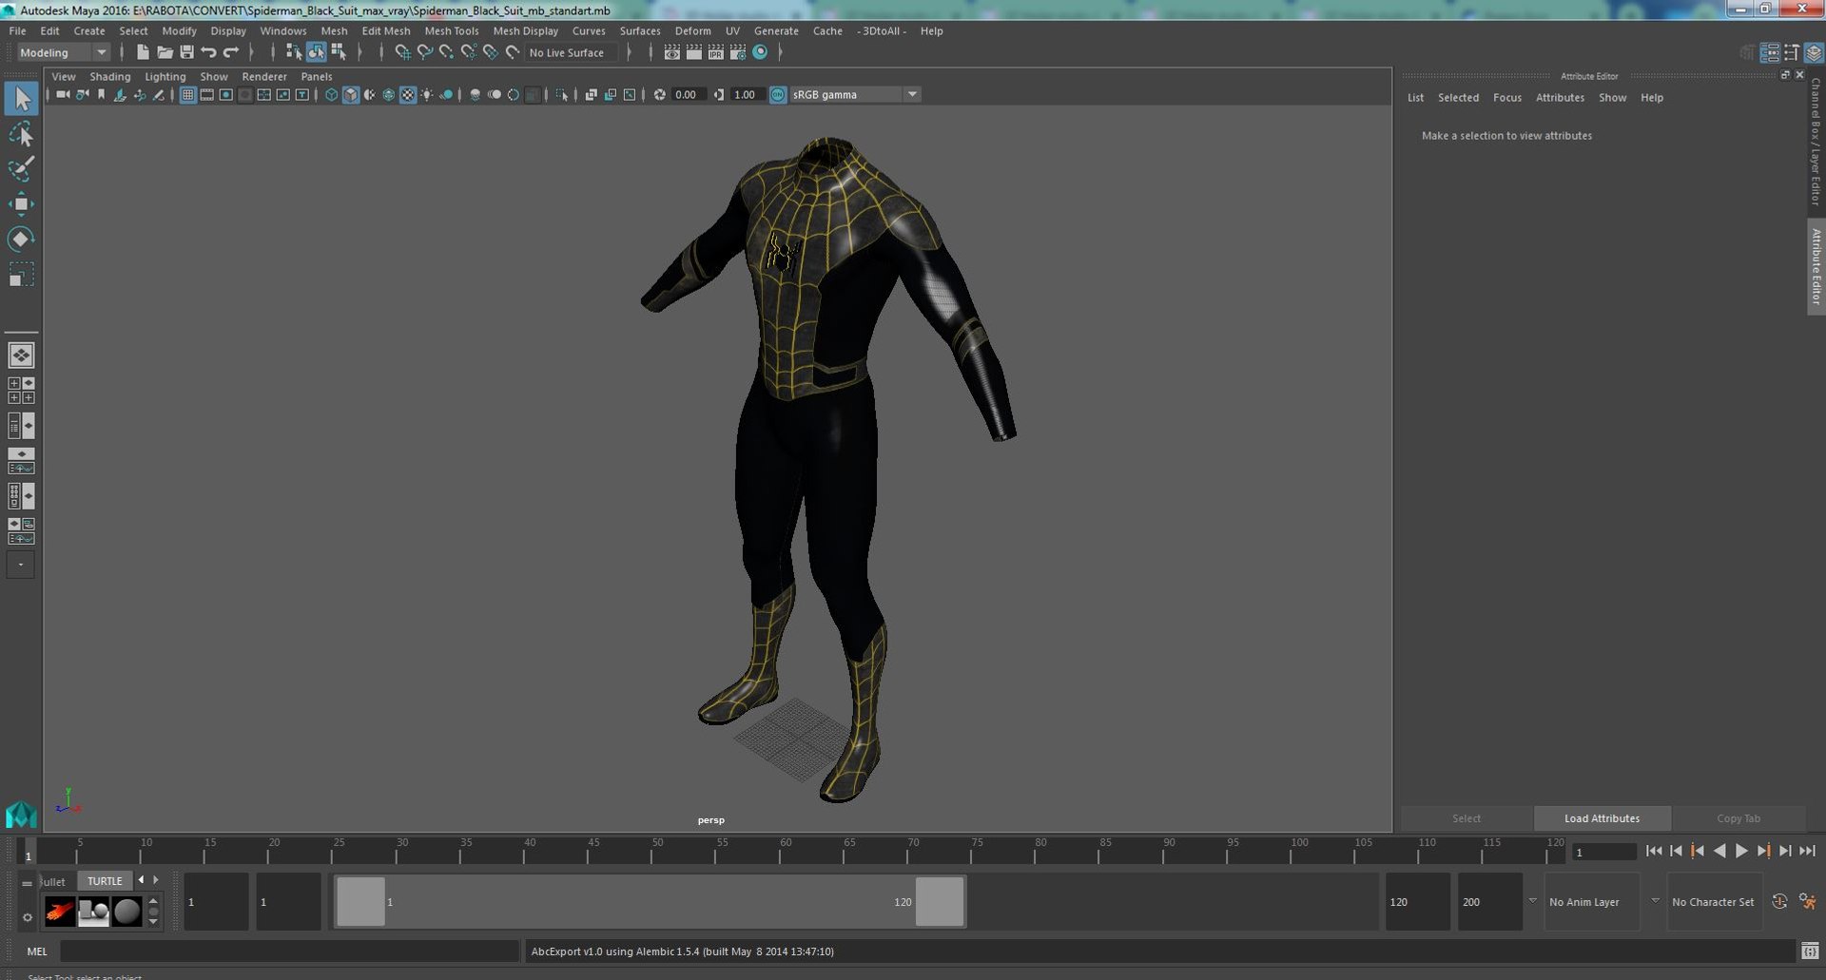Toggle color management ON button
Viewport: 1826px width, 980px height.
coord(778,95)
